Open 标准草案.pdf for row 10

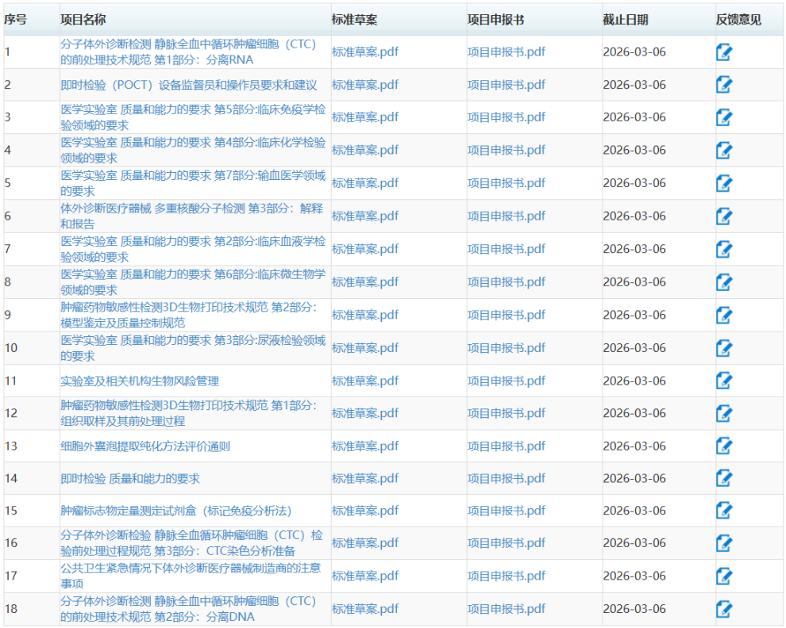pos(364,347)
